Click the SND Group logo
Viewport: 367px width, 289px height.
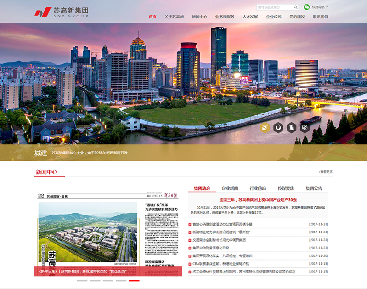[61, 11]
